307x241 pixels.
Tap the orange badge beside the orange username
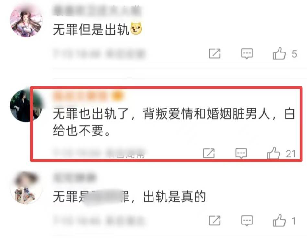(117, 96)
